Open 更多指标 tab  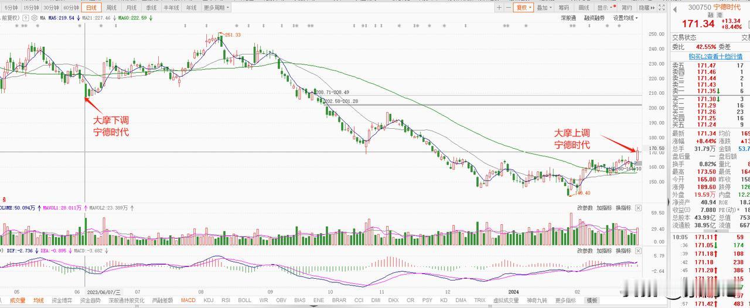[565, 300]
